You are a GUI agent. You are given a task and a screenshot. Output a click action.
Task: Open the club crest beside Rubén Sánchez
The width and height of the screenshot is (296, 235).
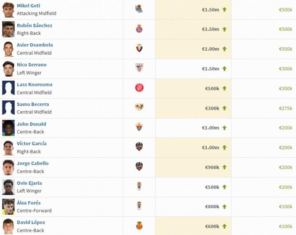139,29
